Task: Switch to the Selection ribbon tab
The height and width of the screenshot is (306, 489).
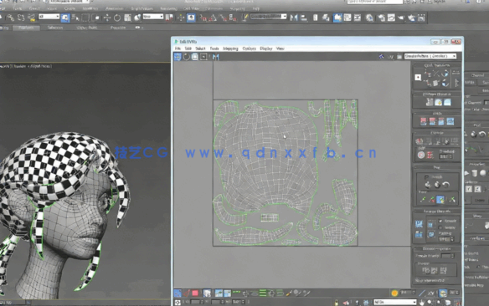Action: [55, 28]
